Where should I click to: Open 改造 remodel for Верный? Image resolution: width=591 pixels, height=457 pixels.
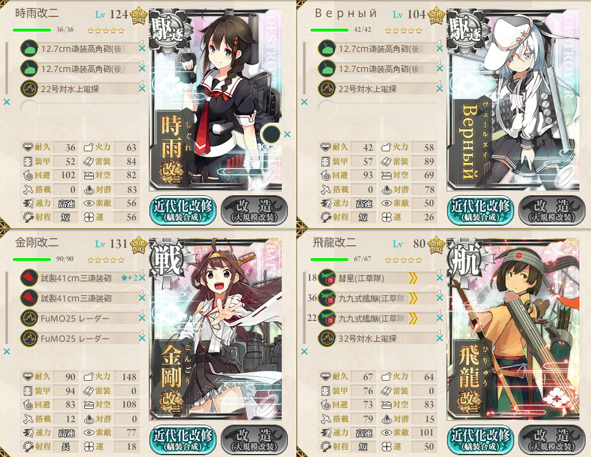pyautogui.click(x=553, y=211)
